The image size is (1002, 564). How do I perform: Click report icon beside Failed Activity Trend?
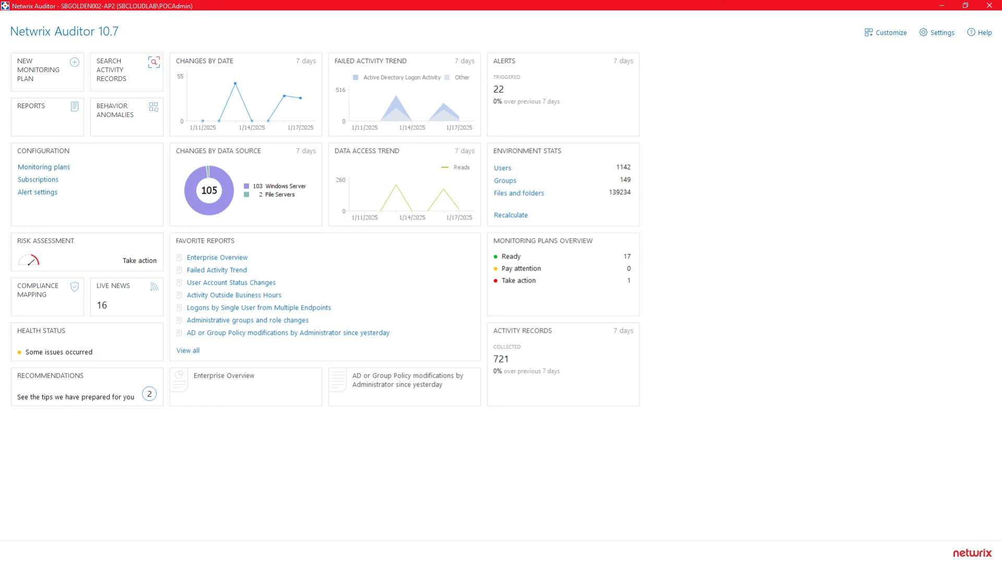point(179,270)
